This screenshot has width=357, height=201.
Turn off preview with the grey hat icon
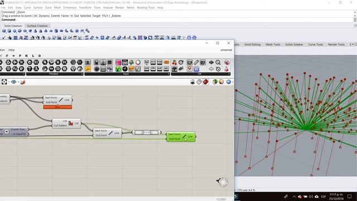tap(192, 82)
